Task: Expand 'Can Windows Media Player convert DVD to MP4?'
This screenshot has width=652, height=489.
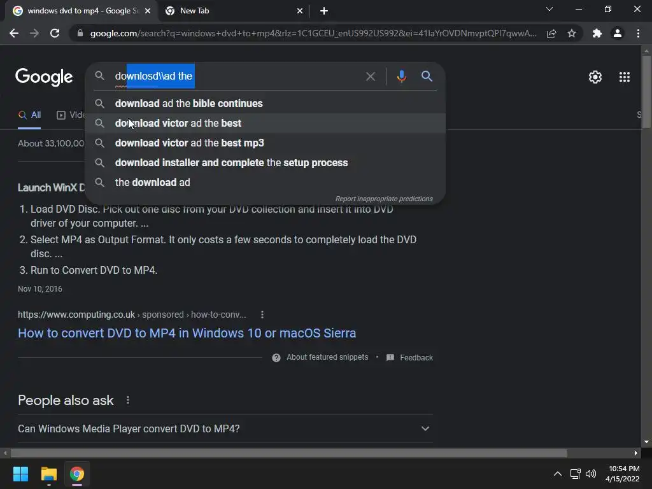Action: 225,429
